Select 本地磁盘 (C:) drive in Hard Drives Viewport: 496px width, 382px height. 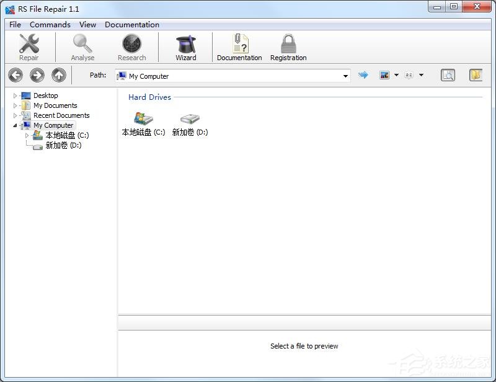coord(143,124)
